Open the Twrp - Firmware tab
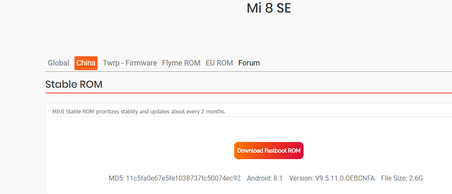452x194 pixels. 130,63
